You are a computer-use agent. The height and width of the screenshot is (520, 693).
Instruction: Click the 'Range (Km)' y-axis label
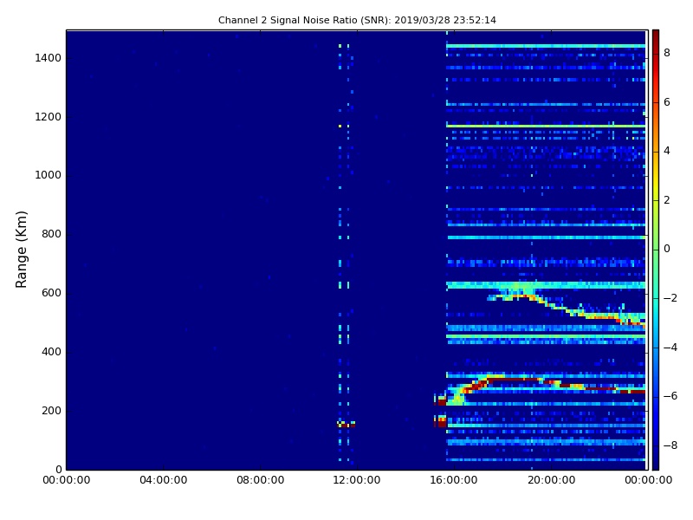[x=21, y=250]
